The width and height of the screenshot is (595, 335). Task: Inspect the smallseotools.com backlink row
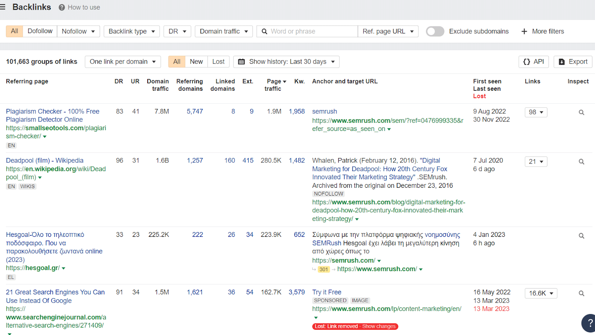tap(580, 112)
